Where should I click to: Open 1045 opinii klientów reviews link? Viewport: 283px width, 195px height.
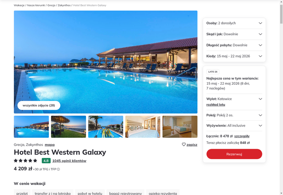[x=69, y=161]
